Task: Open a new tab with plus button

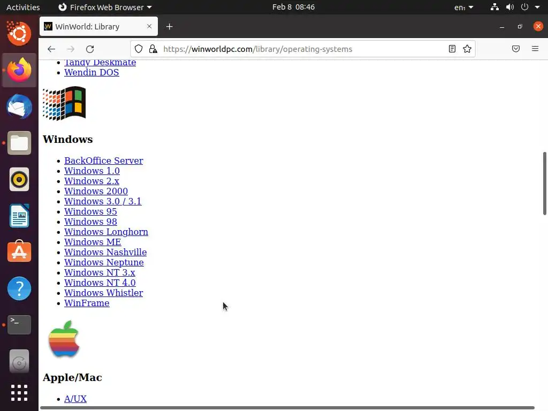Action: click(169, 27)
